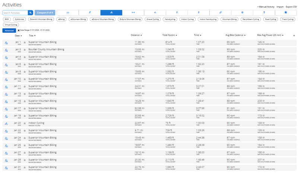The image size is (298, 173).
Task: Select the Favorites star filter tab
Action: point(286,13)
